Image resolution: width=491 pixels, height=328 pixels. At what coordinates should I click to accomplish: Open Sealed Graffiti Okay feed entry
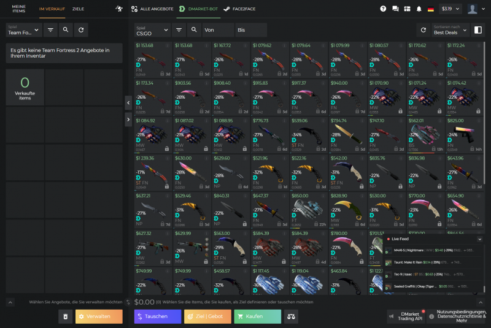(x=433, y=286)
